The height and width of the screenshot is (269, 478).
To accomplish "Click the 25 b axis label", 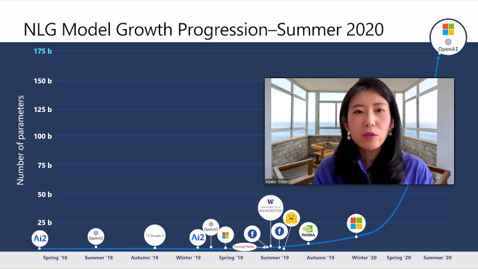I will [x=44, y=222].
